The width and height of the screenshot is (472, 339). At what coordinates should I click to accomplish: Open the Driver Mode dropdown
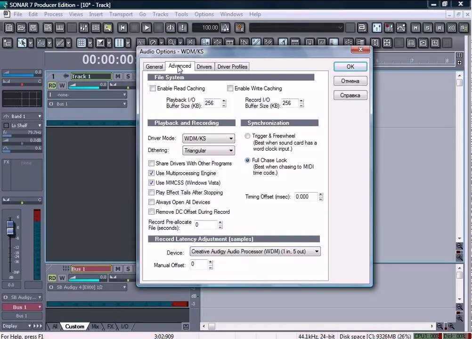[209, 138]
